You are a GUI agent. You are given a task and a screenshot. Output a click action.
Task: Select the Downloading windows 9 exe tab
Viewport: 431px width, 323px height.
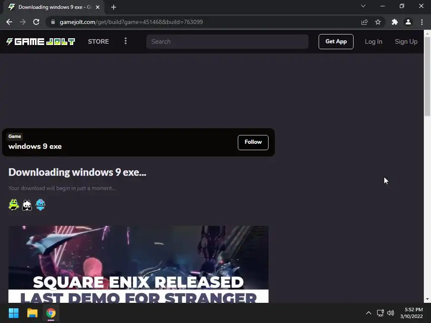pyautogui.click(x=53, y=7)
